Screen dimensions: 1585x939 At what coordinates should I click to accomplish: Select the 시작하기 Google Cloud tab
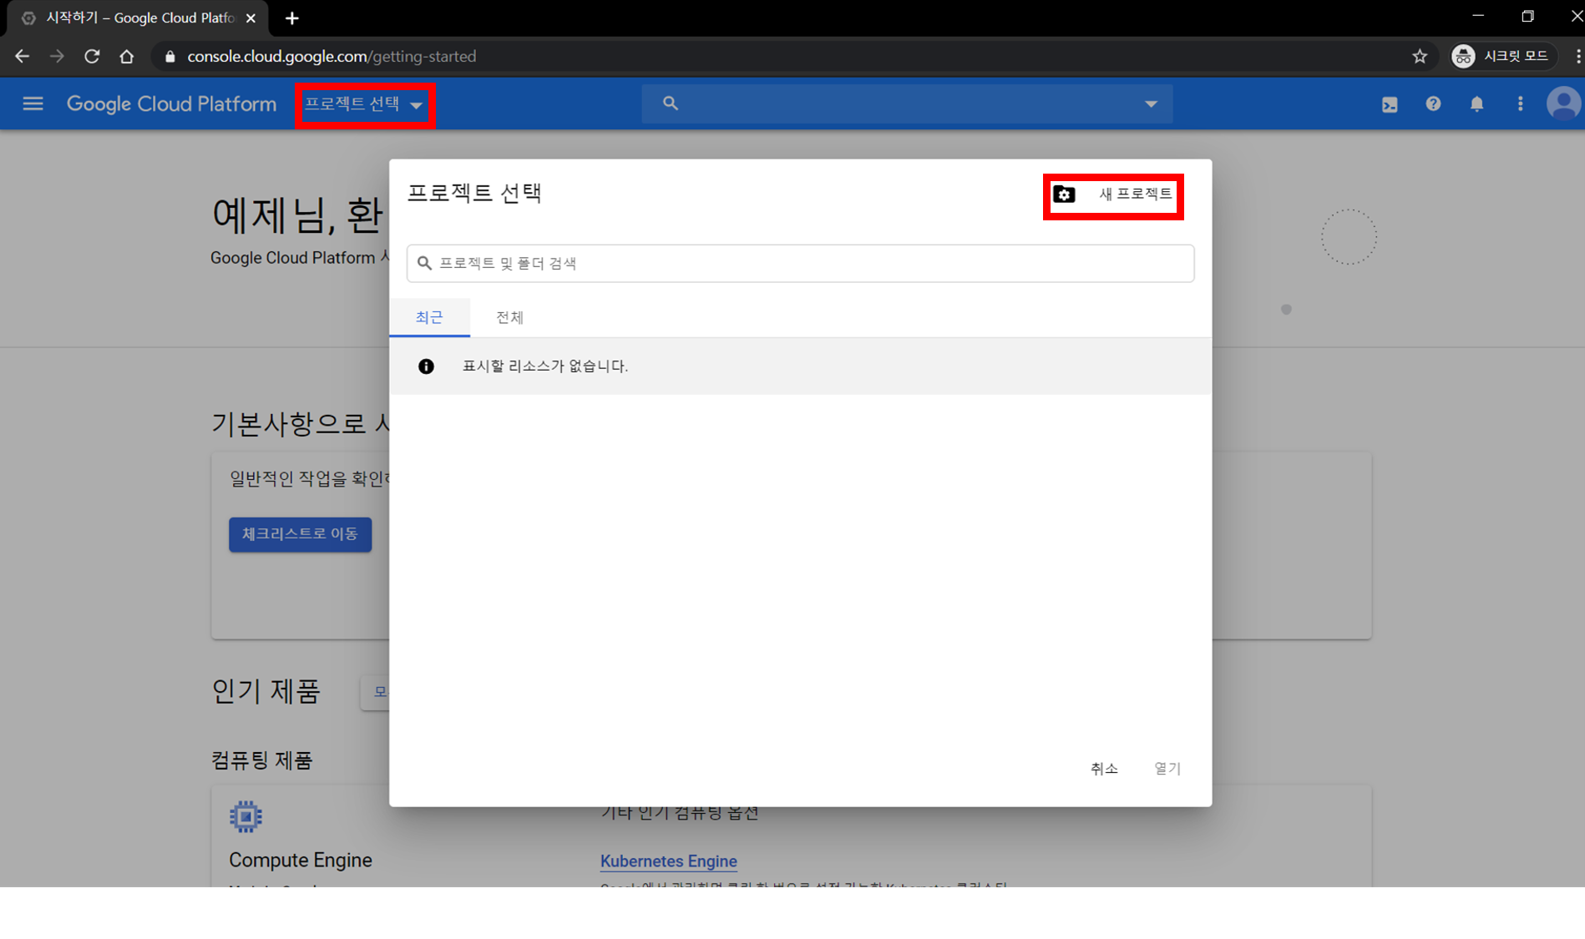138,18
